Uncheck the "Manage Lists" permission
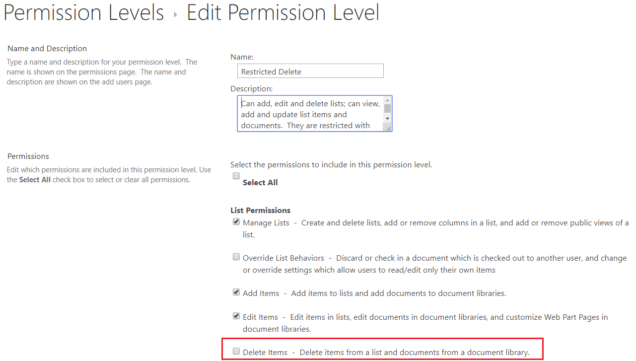The height and width of the screenshot is (361, 636). [x=236, y=221]
